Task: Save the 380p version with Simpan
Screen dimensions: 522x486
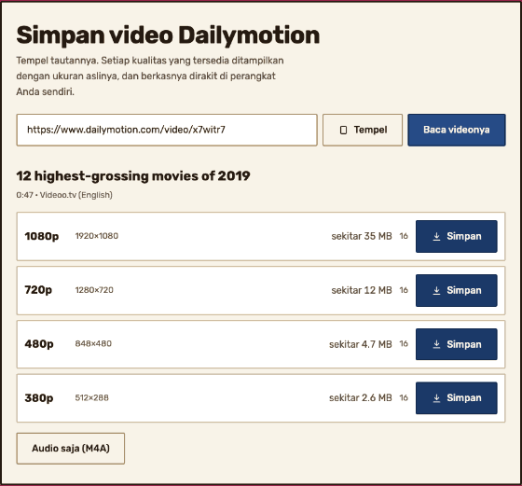Action: coord(457,398)
